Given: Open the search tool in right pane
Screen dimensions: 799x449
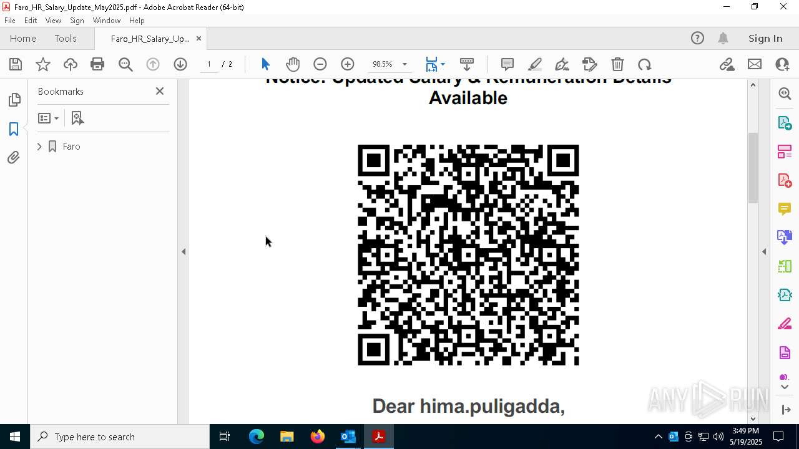Looking at the screenshot, I should [x=785, y=94].
